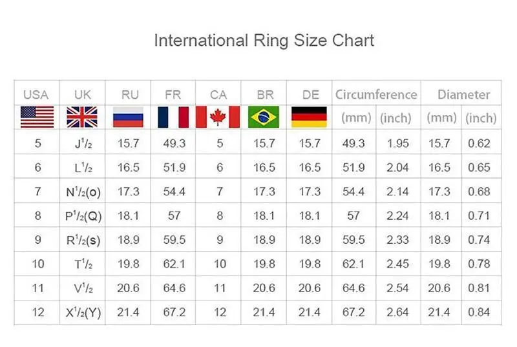This screenshot has height=347, width=517.
Task: Select the International Ring Size Chart title
Action: click(x=264, y=41)
